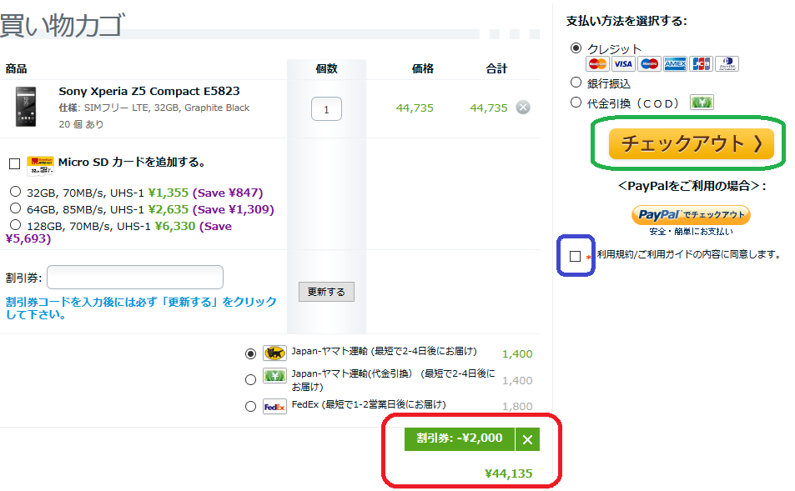
Task: Click the 支払い方法を選択する heading
Action: click(626, 22)
